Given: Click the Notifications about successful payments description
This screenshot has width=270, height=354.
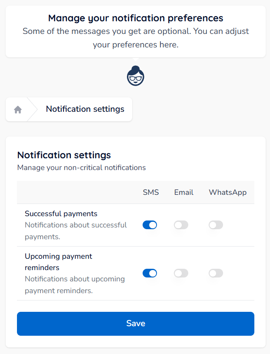Looking at the screenshot, I should (76, 231).
